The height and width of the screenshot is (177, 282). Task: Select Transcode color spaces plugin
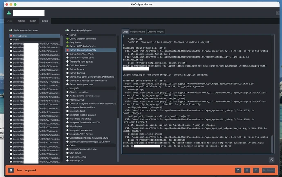pyautogui.click(x=91, y=61)
